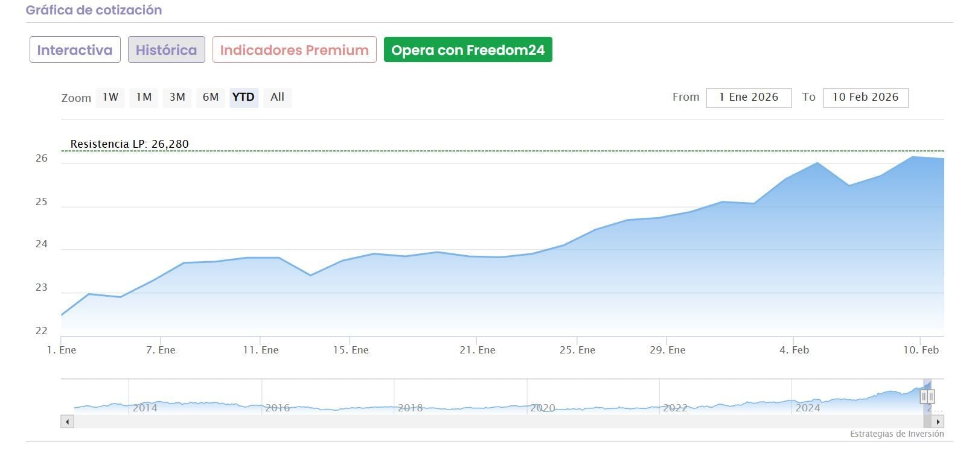Click the navigator scroll right arrow
This screenshot has width=972, height=456.
[x=938, y=422]
